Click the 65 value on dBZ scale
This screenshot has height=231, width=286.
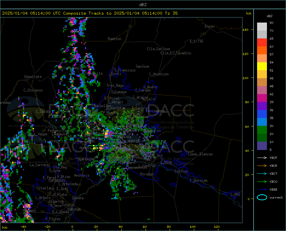[x=271, y=39]
